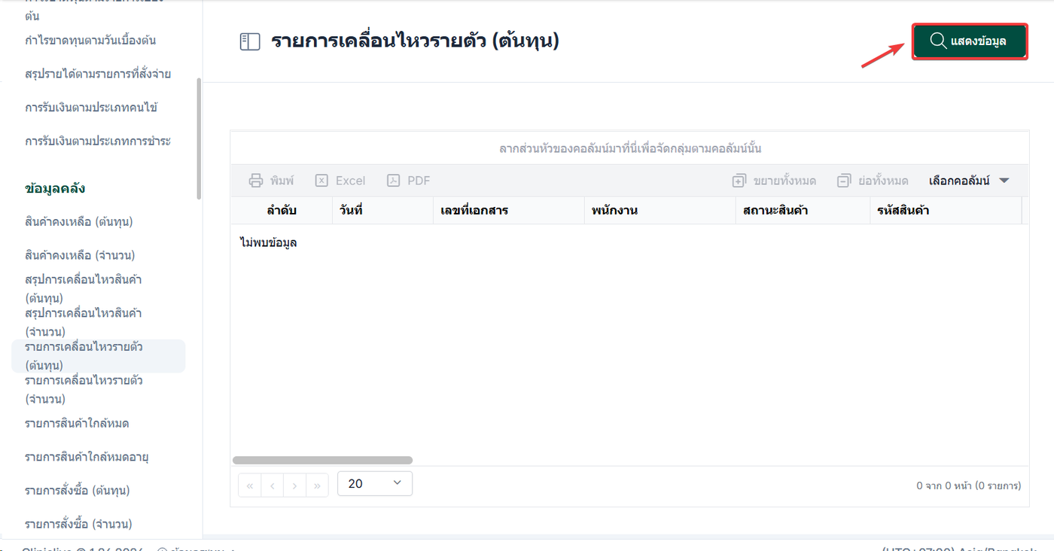1054x551 pixels.
Task: Open สรุปการเคลื่อนไหวสินค้า (จำนวน) report
Action: [x=84, y=322]
